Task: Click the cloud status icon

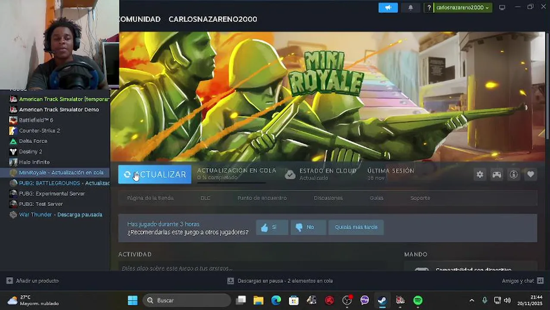Action: pos(291,174)
